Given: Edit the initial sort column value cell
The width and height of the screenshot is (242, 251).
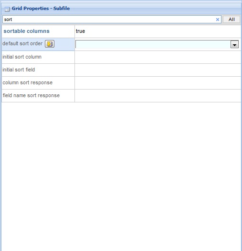Looking at the screenshot, I should click(x=158, y=57).
